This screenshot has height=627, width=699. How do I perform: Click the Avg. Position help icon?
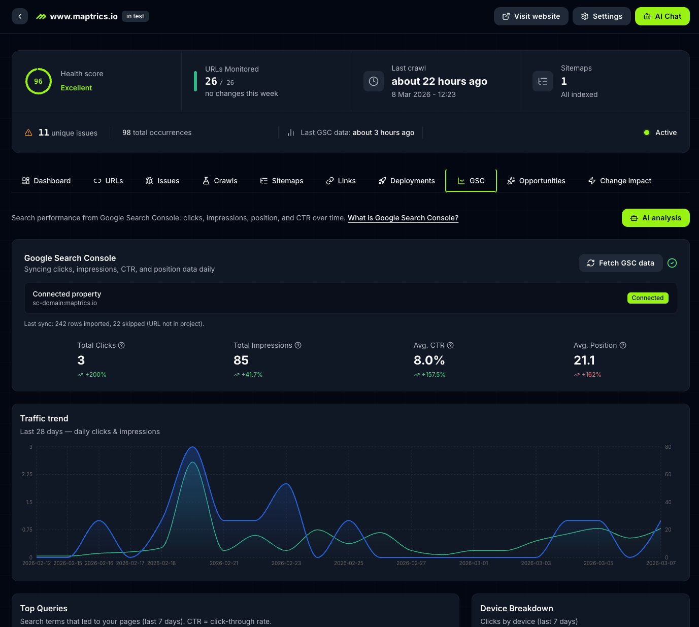point(623,345)
